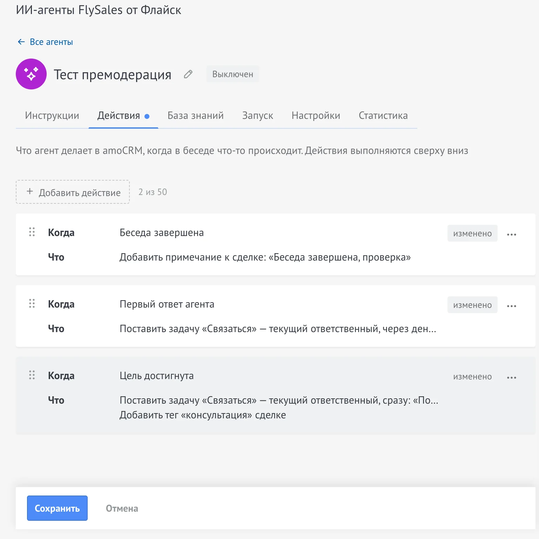539x539 pixels.
Task: Click the back arrow next to Все агенты
Action: tap(21, 42)
